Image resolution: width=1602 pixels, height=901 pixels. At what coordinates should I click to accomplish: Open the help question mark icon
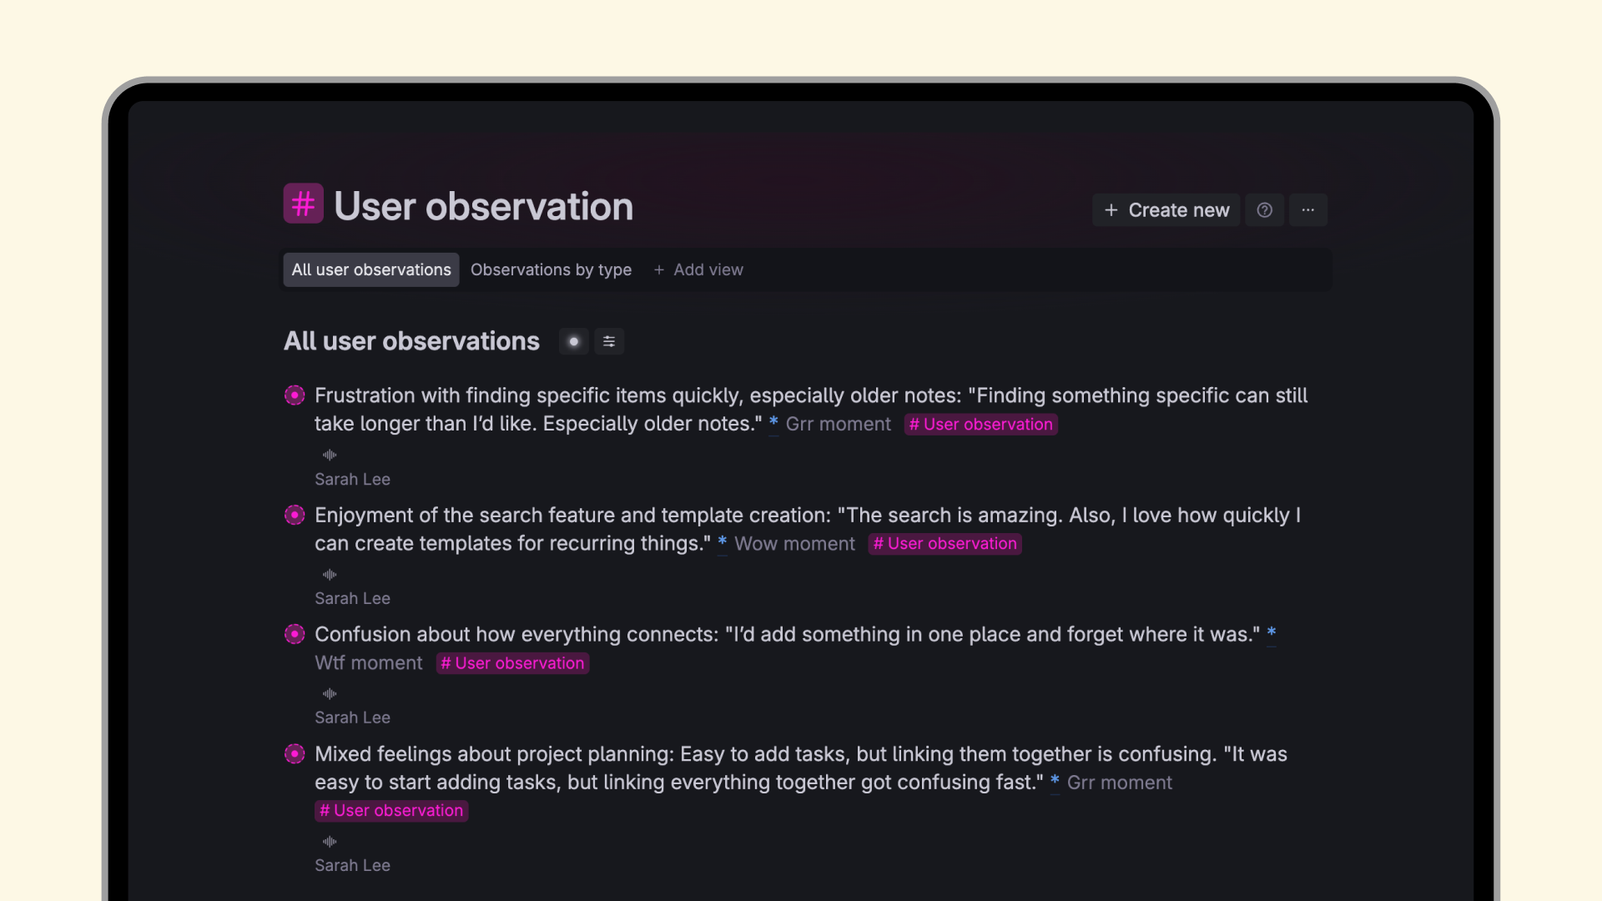[x=1264, y=210]
